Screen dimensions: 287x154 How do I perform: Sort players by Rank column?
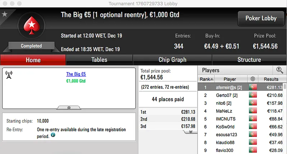click(x=207, y=79)
